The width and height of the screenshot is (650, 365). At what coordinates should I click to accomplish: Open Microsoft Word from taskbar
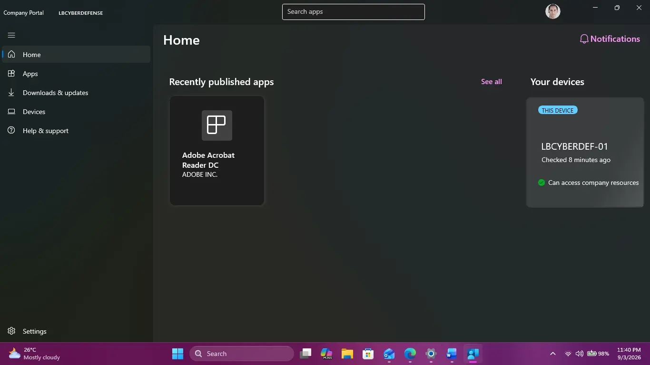coord(452,354)
